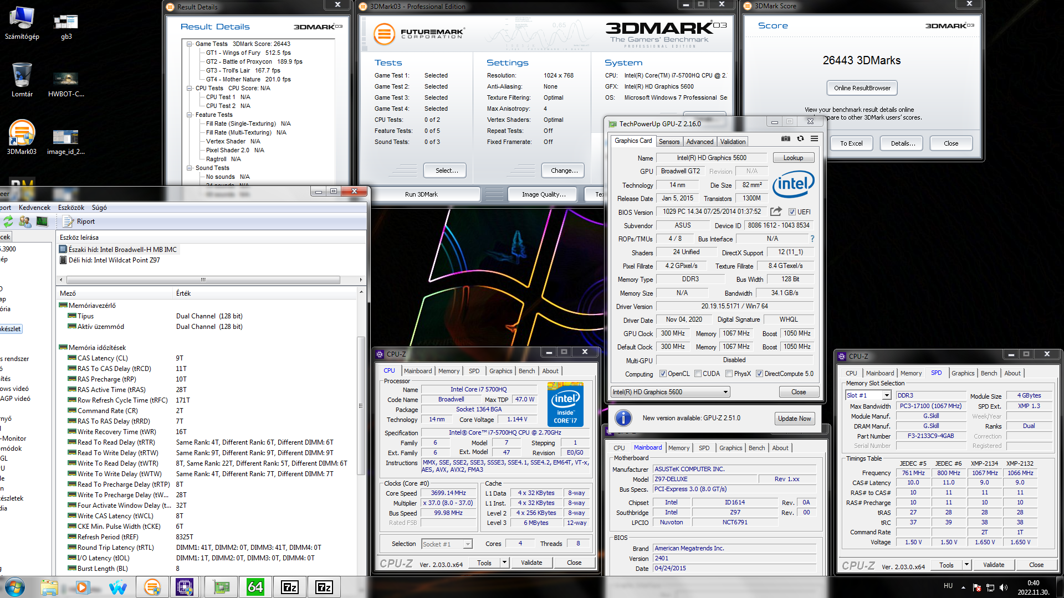Take a GPU-Z screenshot with the camera icon
The image size is (1064, 598).
(x=785, y=138)
